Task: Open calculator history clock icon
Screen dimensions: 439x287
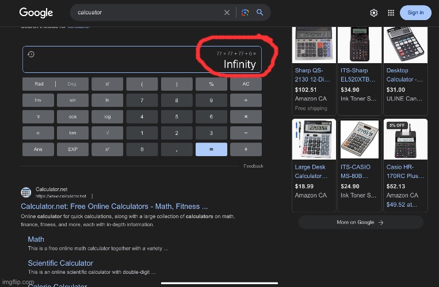Action: coord(31,54)
